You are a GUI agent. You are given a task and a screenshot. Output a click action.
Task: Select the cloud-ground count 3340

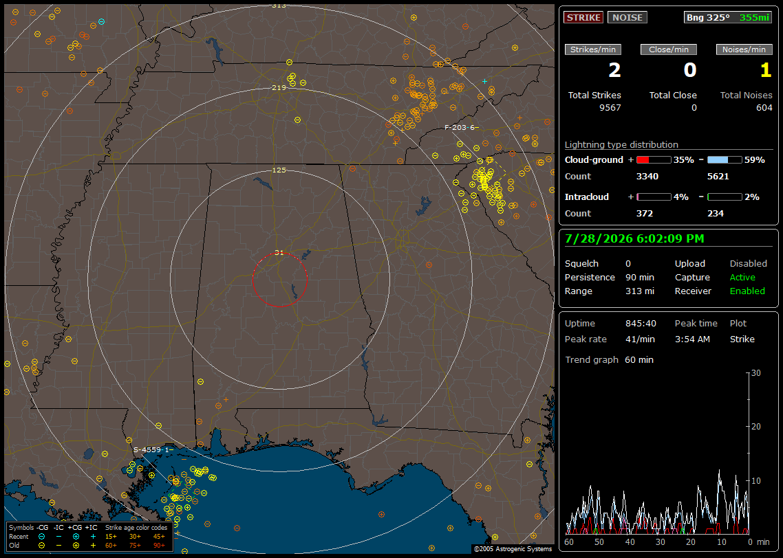point(647,177)
